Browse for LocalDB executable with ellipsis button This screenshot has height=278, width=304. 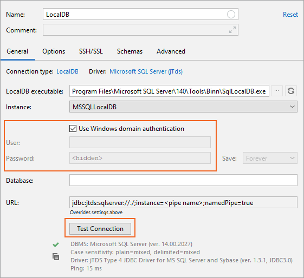pos(277,91)
